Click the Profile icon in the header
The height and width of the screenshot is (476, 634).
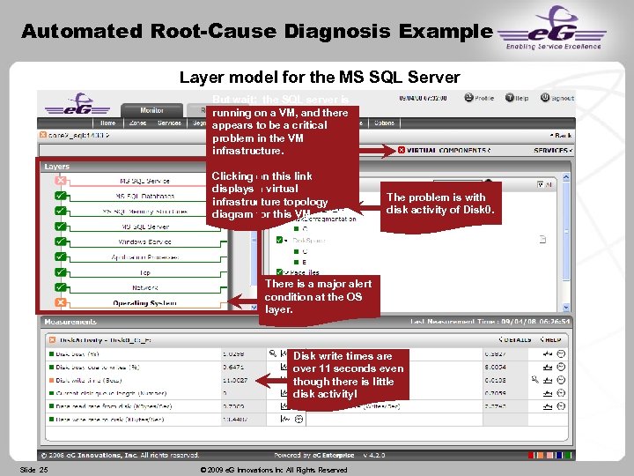point(468,98)
